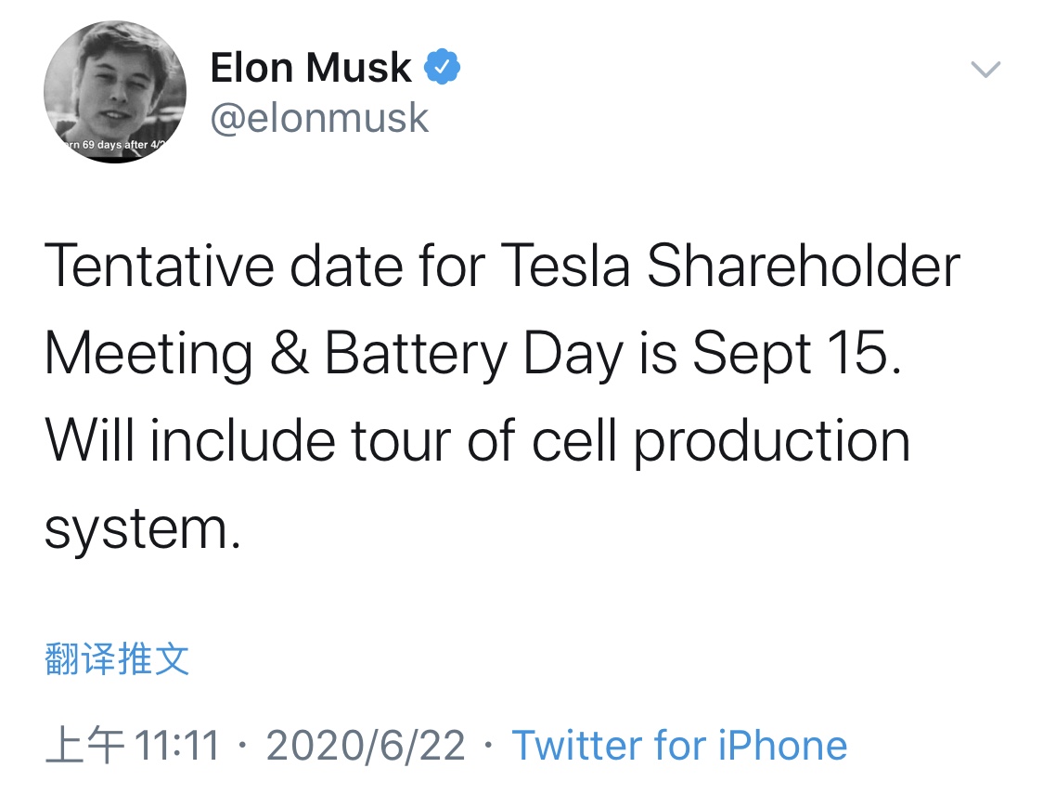Image resolution: width=1043 pixels, height=794 pixels.
Task: Click the blue verified badge
Action: [443, 68]
